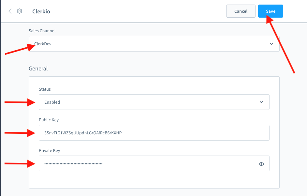This screenshot has width=307, height=196.
Task: Click the Public Key label
Action: [x=49, y=120]
